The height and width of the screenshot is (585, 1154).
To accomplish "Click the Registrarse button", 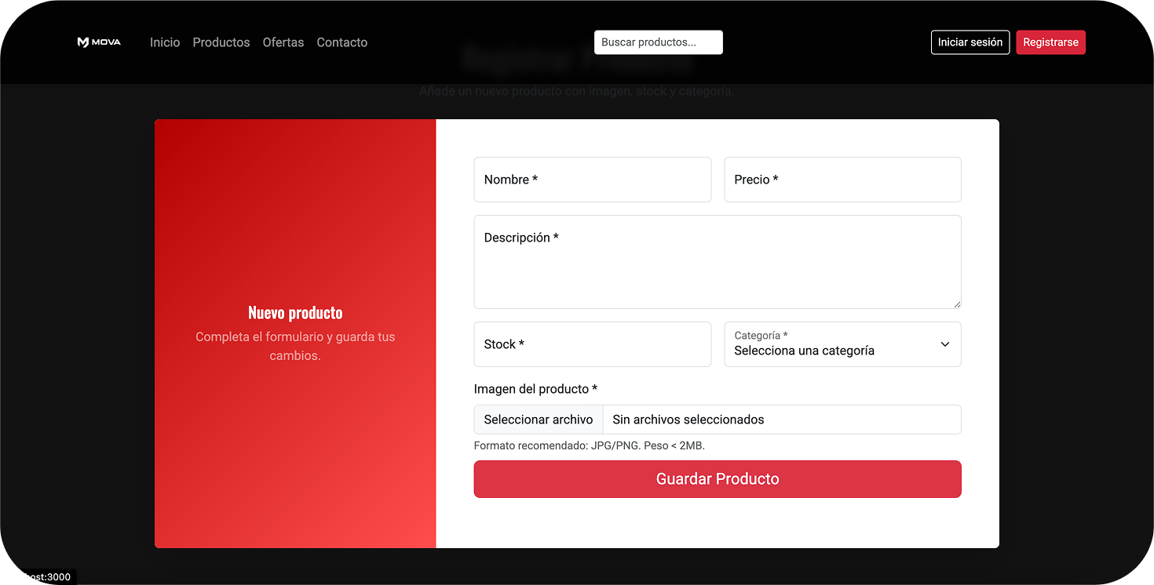I will [1050, 42].
